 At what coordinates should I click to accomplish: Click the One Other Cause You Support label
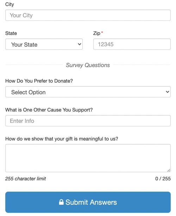(49, 110)
